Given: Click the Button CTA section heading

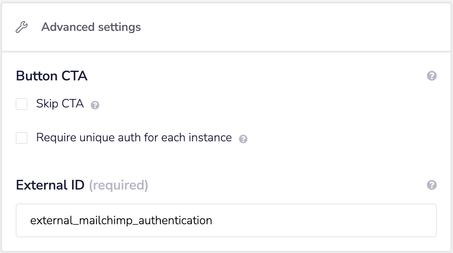Looking at the screenshot, I should (x=52, y=76).
